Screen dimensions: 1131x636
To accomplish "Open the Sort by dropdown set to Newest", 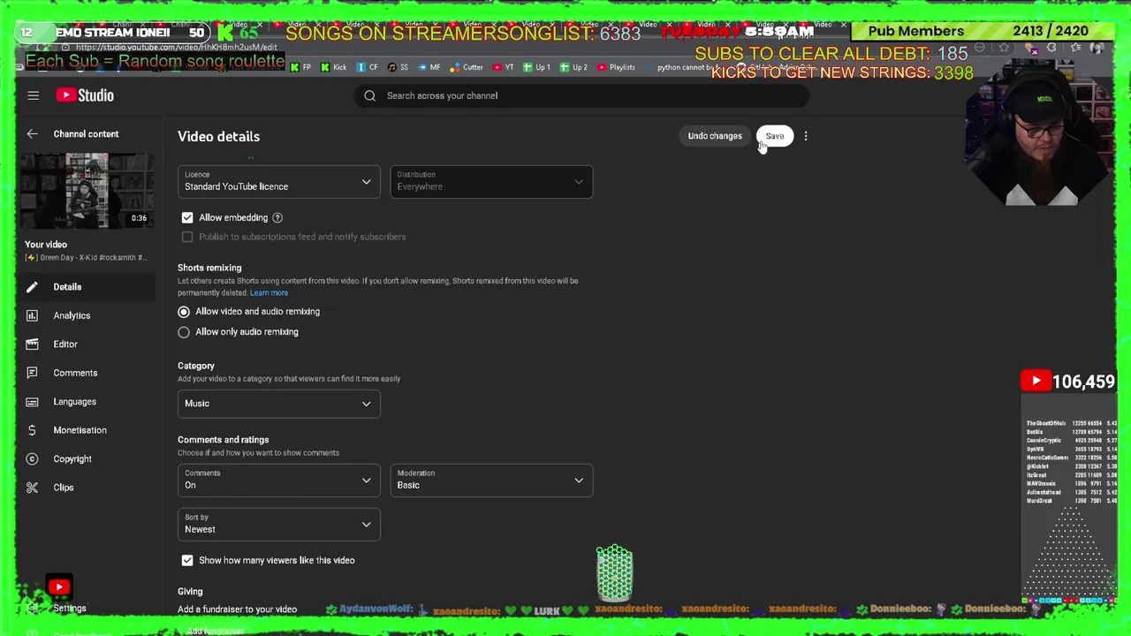I will coord(278,525).
